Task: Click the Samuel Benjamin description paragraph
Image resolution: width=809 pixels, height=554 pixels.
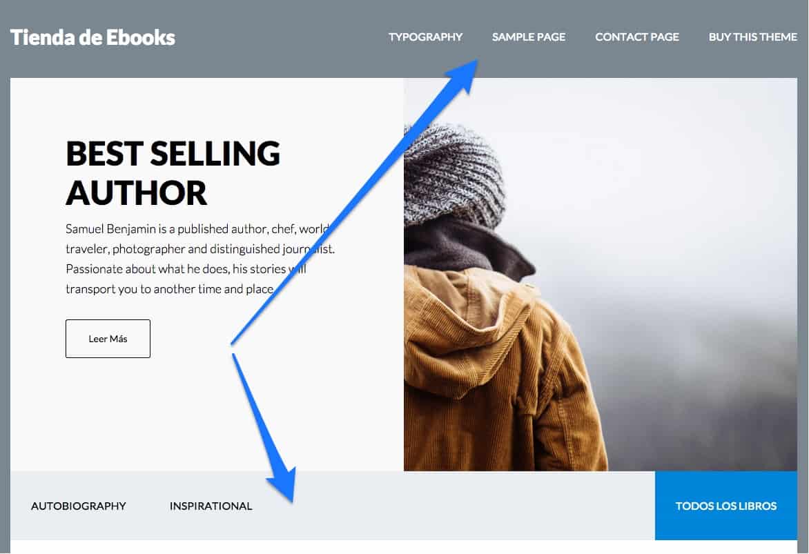Action: (x=200, y=259)
